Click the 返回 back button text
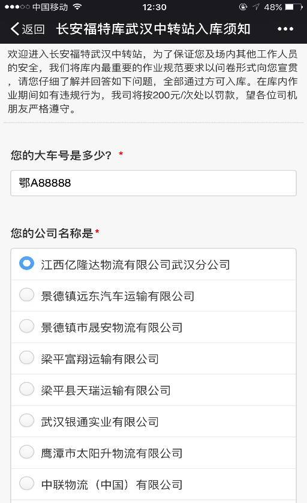This screenshot has height=503, width=307. point(33,29)
